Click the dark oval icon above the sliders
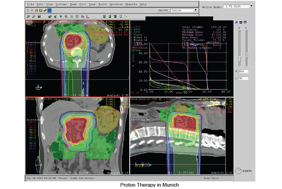 (241, 22)
